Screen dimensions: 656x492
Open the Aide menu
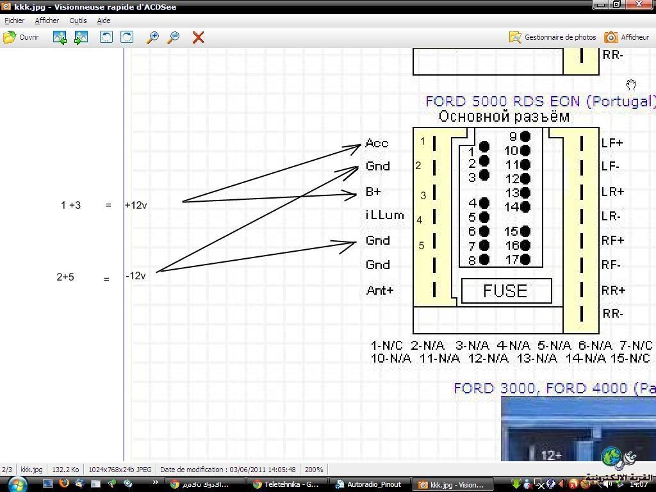[x=103, y=20]
